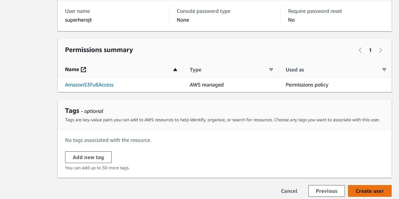Open the AmazonS3FullAccess policy link

[89, 85]
